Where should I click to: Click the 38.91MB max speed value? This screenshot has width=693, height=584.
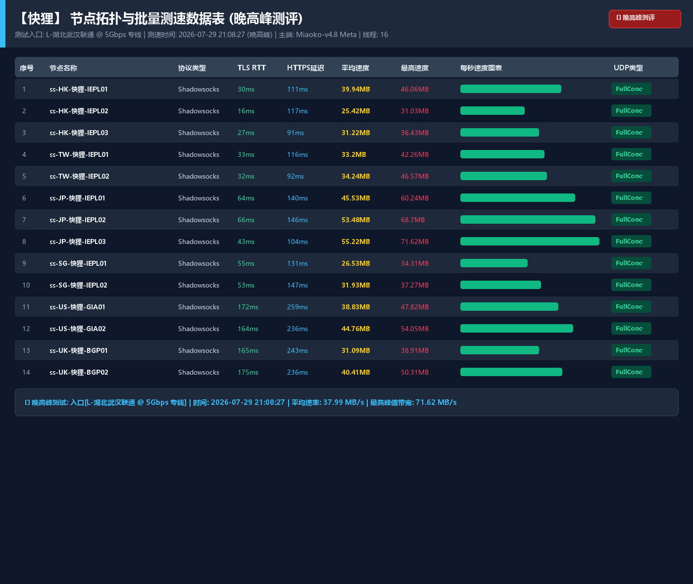415,350
